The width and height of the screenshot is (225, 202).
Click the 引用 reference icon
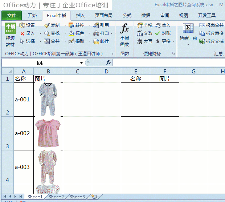click(x=96, y=25)
